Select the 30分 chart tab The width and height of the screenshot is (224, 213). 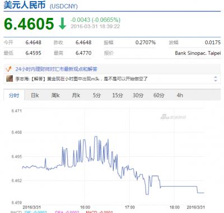(138, 95)
